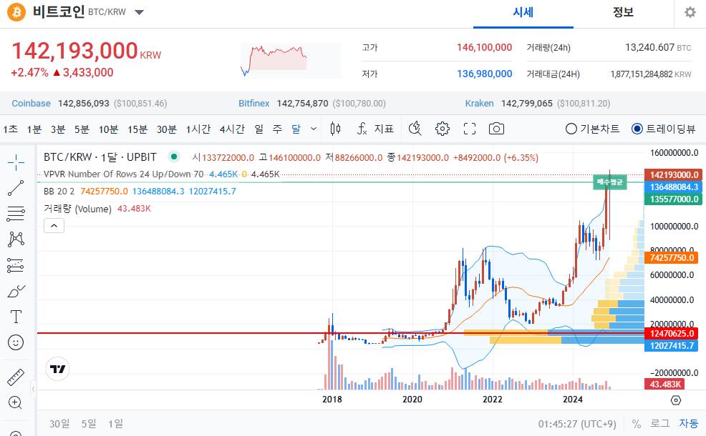Click the TradingView logo on chart

pos(57,369)
